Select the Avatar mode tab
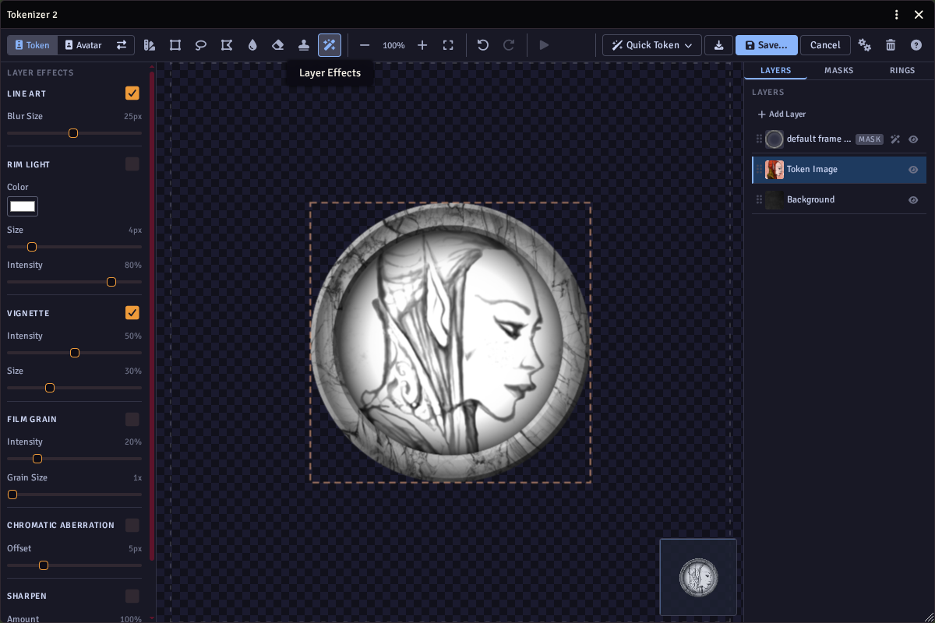Screen dimensions: 935x623 click(x=83, y=45)
